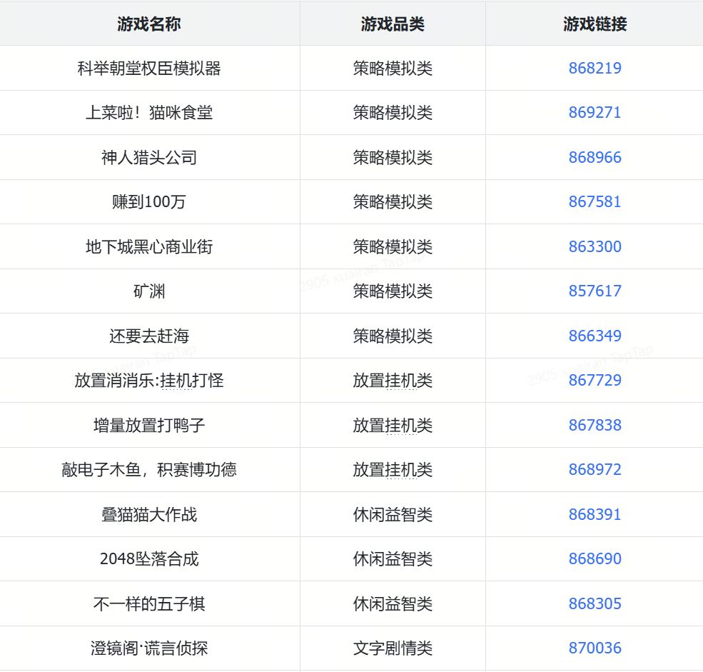Select the 放置消消乐:挂机打怪 cell
This screenshot has height=672, width=703.
[149, 381]
